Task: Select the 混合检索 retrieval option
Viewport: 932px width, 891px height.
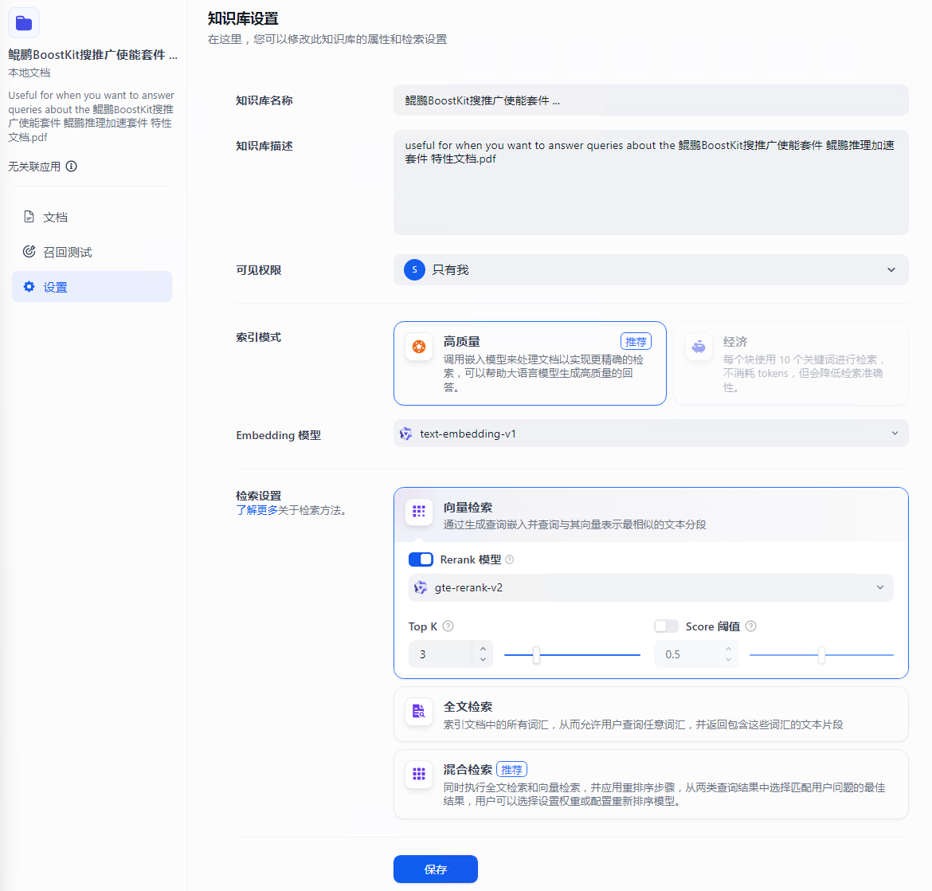Action: point(651,784)
